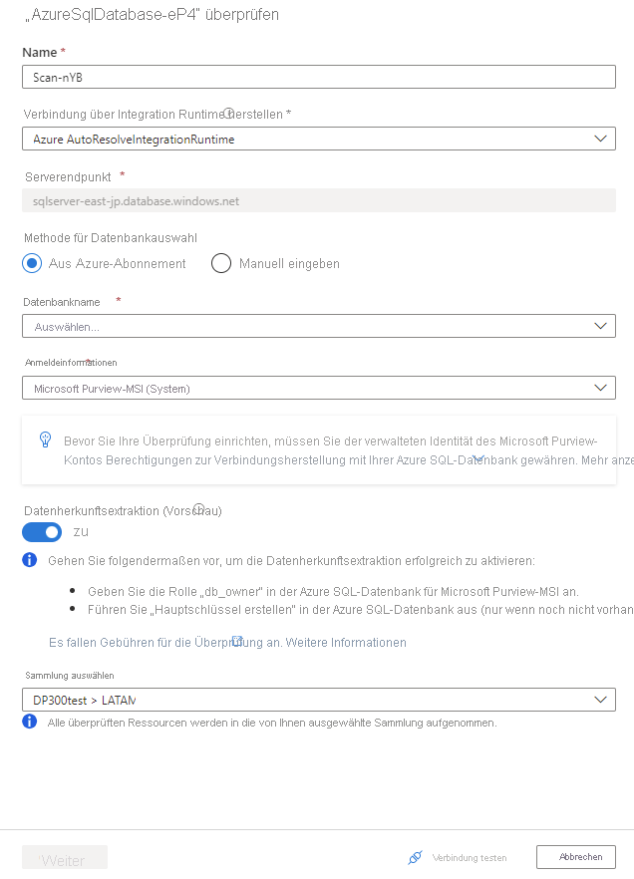Click info icon beside Datenherkunftsextraktion (Vorschau)

point(198,508)
